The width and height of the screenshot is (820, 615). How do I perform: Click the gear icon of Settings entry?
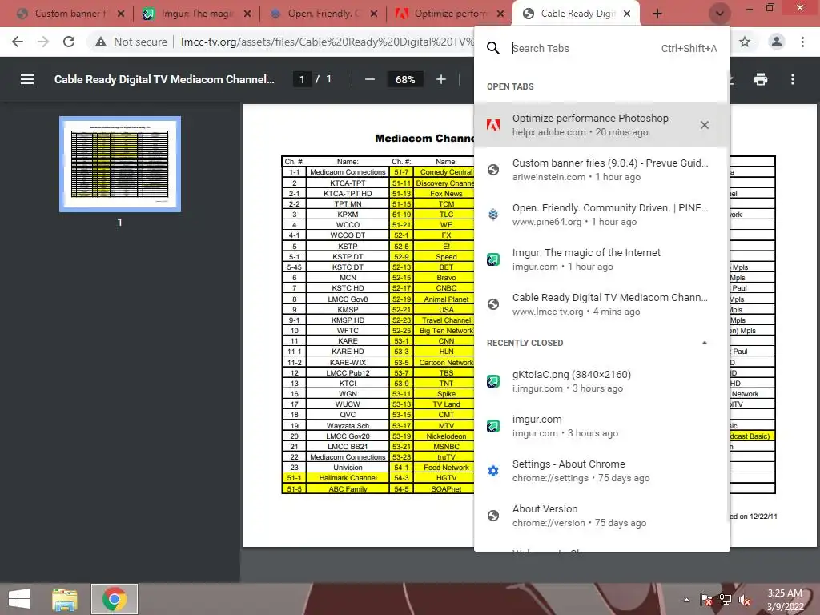[492, 471]
